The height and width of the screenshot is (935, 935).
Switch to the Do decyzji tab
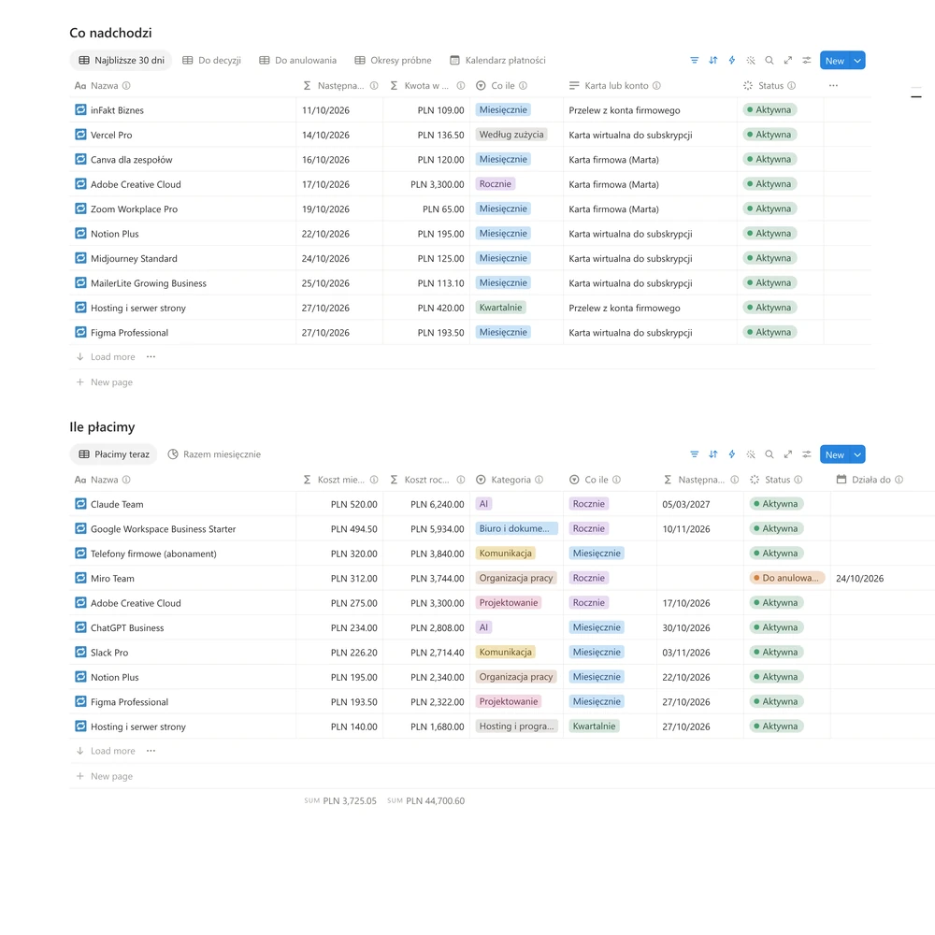click(x=211, y=60)
